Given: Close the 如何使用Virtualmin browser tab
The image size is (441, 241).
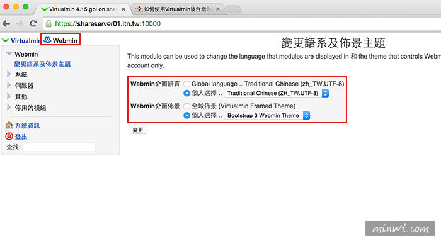Looking at the screenshot, I should coord(218,9).
